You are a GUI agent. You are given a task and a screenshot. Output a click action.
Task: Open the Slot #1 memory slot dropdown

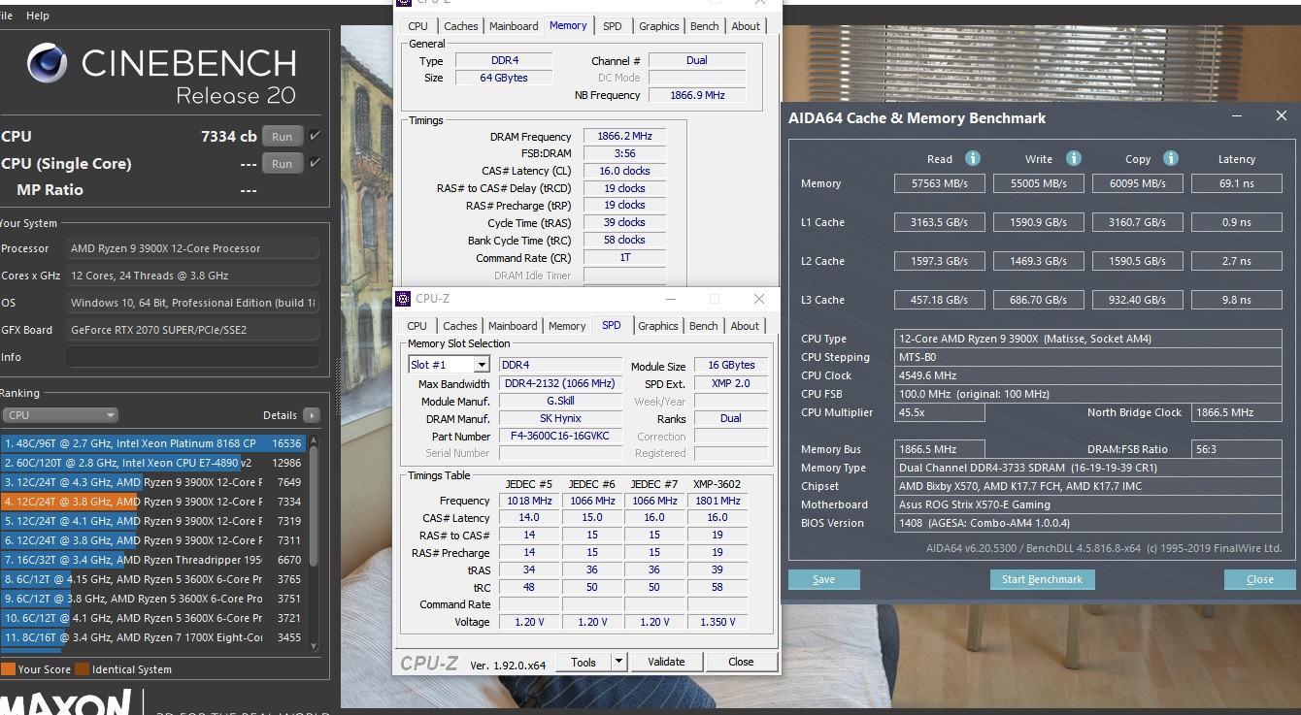[449, 365]
